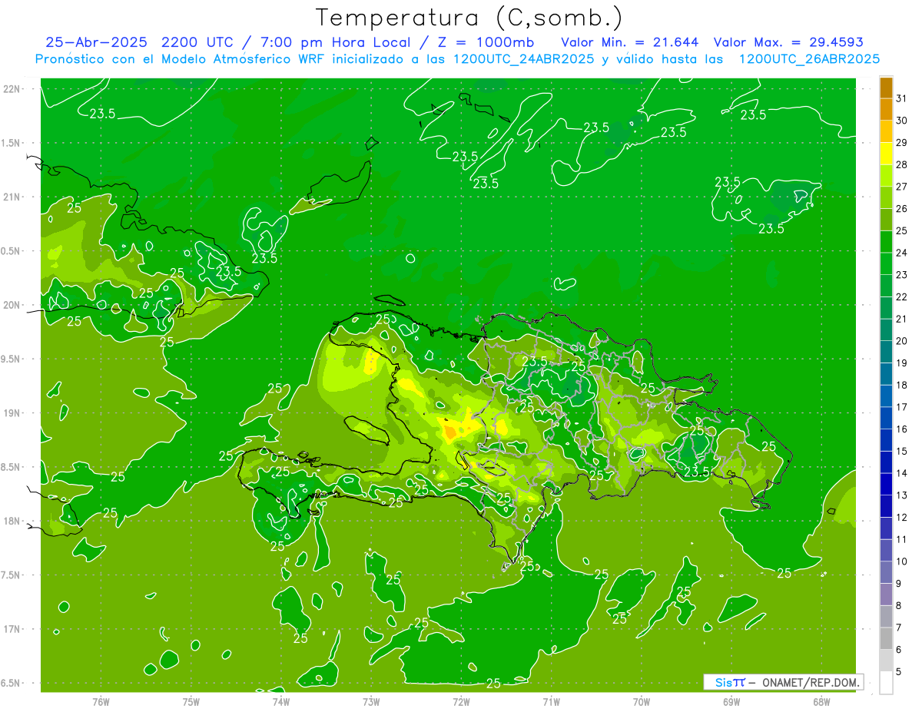This screenshot has width=922, height=712.
Task: Click the '18N' latitude axis label
Action: pos(12,522)
